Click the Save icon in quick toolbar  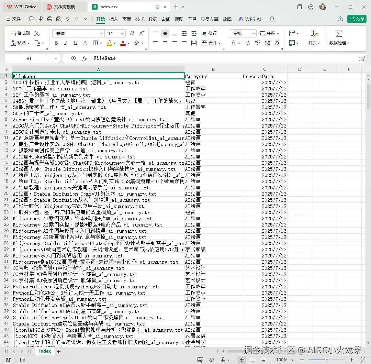click(x=32, y=19)
